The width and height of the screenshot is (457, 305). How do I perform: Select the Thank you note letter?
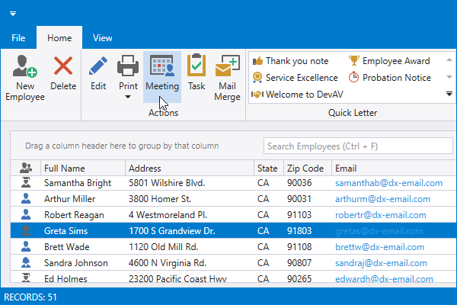(290, 61)
